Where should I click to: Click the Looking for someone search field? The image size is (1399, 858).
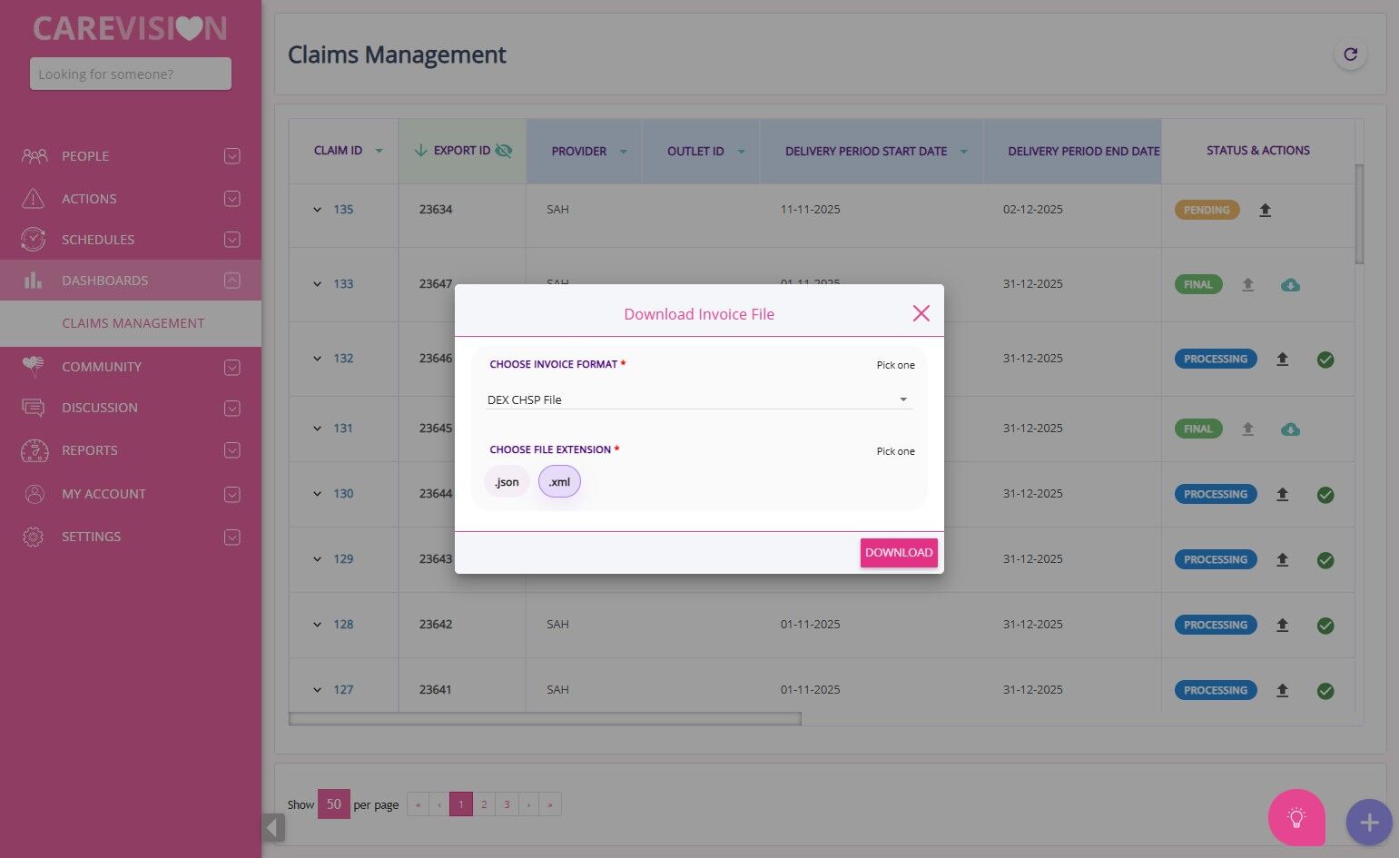point(131,74)
